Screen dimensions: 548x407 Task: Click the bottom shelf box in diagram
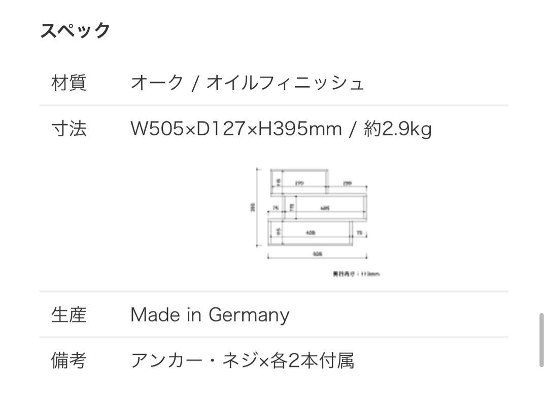tap(310, 232)
